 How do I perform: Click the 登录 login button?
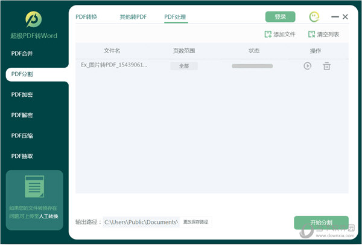pos(280,17)
